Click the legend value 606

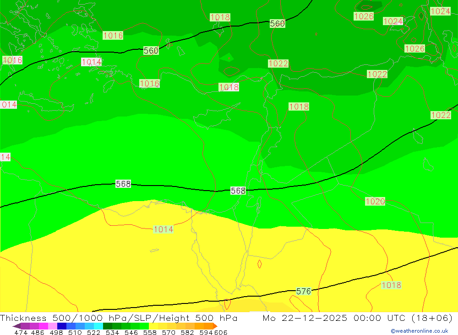(221, 332)
